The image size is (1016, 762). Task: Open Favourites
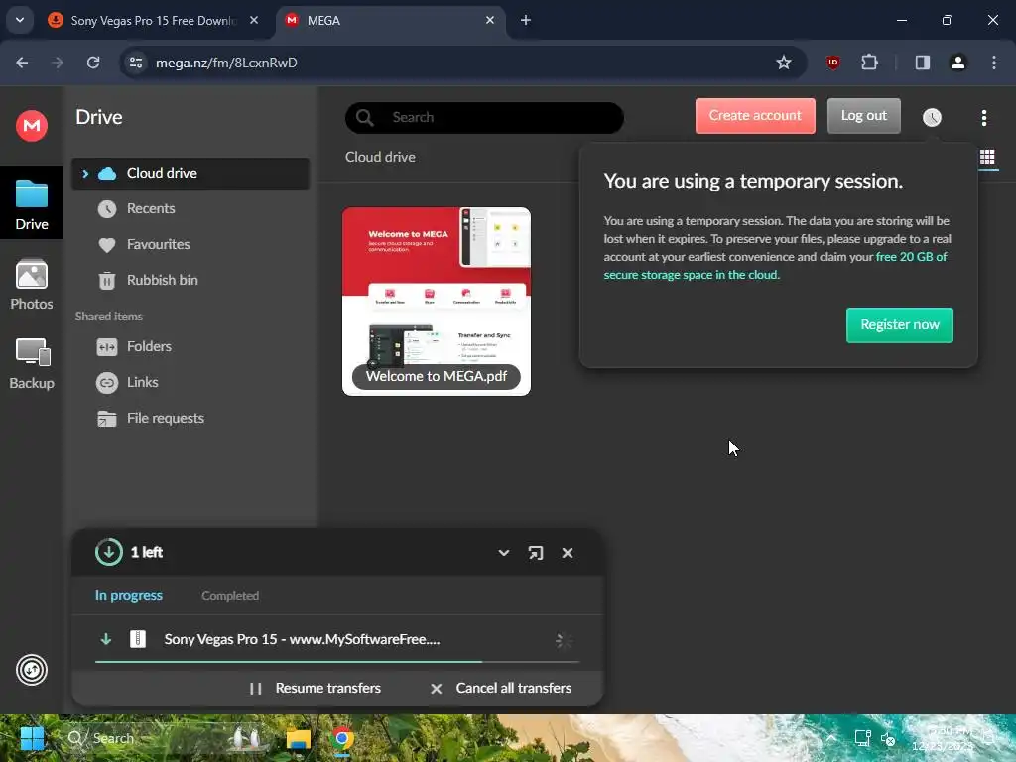click(158, 244)
